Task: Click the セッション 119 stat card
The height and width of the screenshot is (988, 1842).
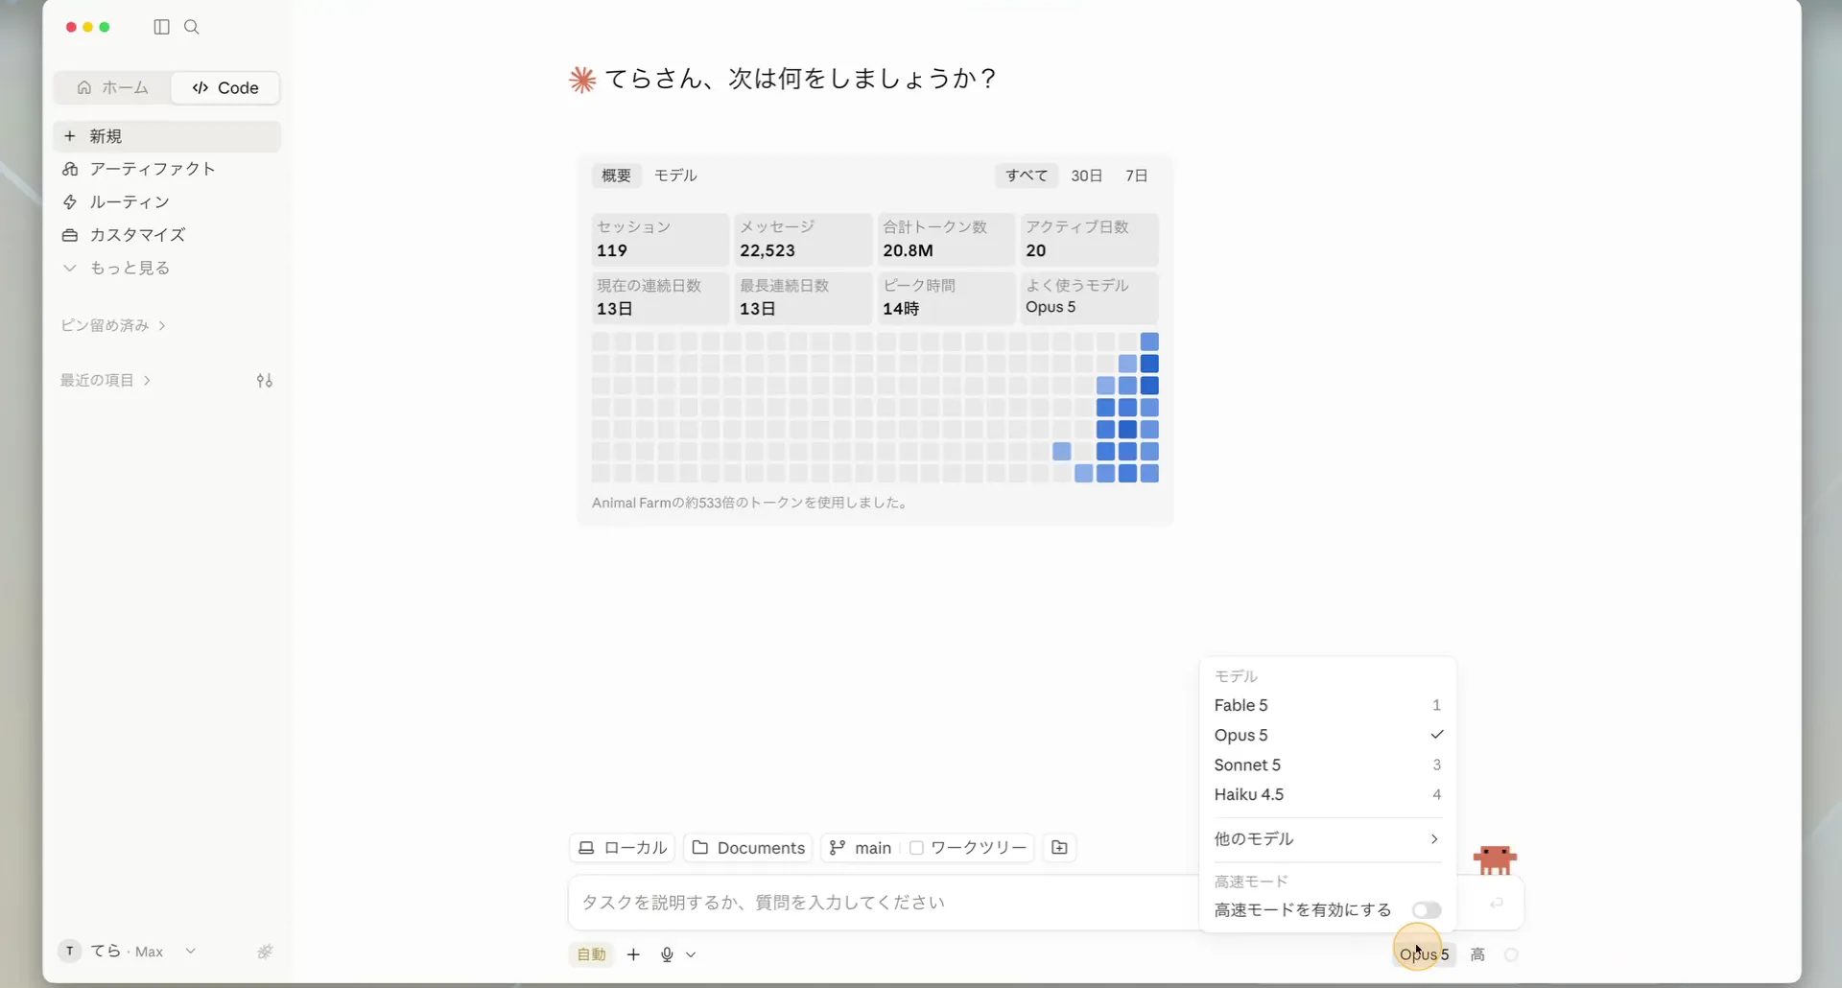Action: coord(660,239)
